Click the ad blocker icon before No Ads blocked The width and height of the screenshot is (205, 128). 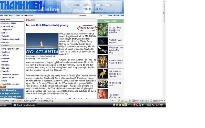pos(133,101)
